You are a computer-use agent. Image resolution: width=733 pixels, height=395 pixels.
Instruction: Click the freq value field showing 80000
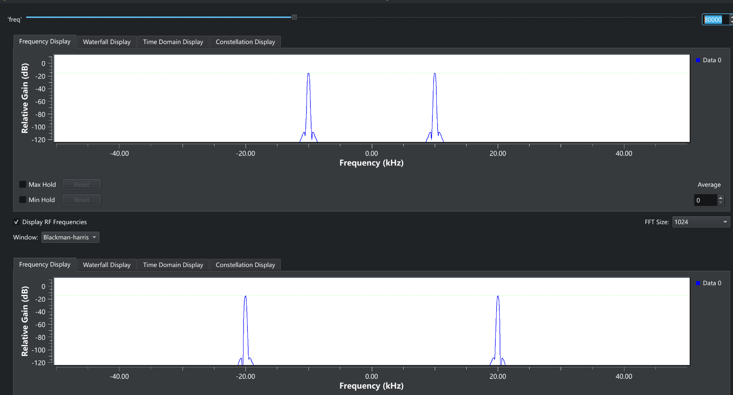pos(714,20)
